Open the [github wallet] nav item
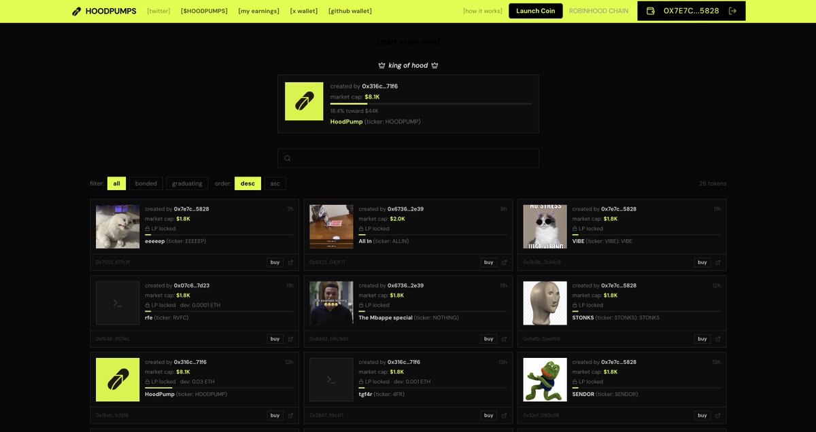 click(350, 11)
